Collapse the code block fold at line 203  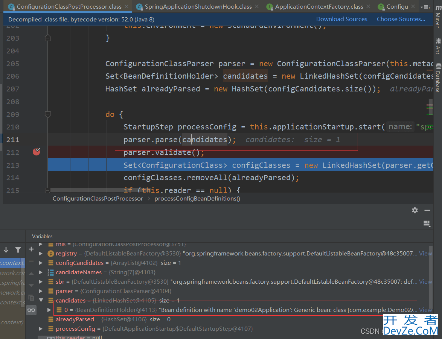pos(48,38)
